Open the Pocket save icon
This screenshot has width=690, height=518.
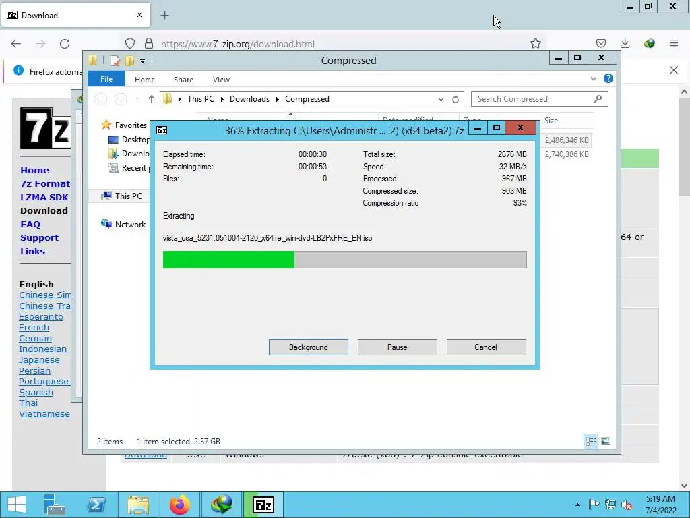click(x=601, y=43)
